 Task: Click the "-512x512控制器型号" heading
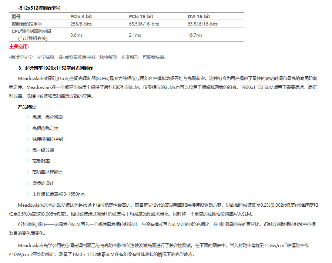[x=39, y=8]
